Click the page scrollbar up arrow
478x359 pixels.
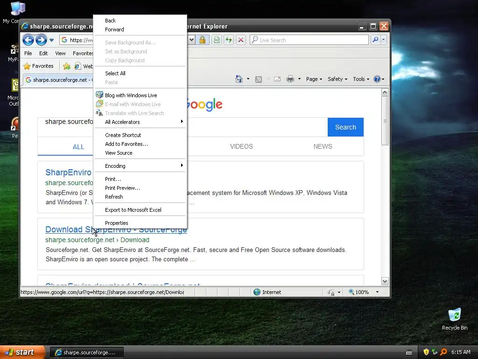click(x=385, y=92)
